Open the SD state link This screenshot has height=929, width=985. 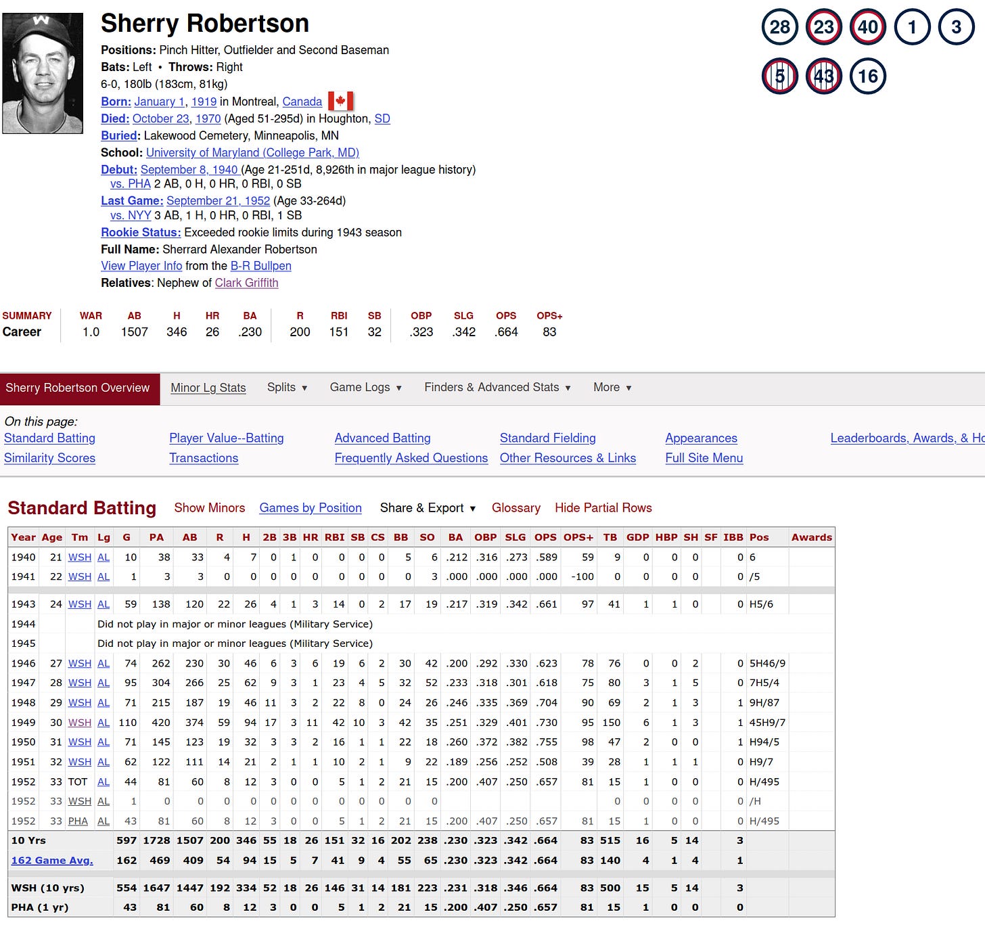coord(382,118)
